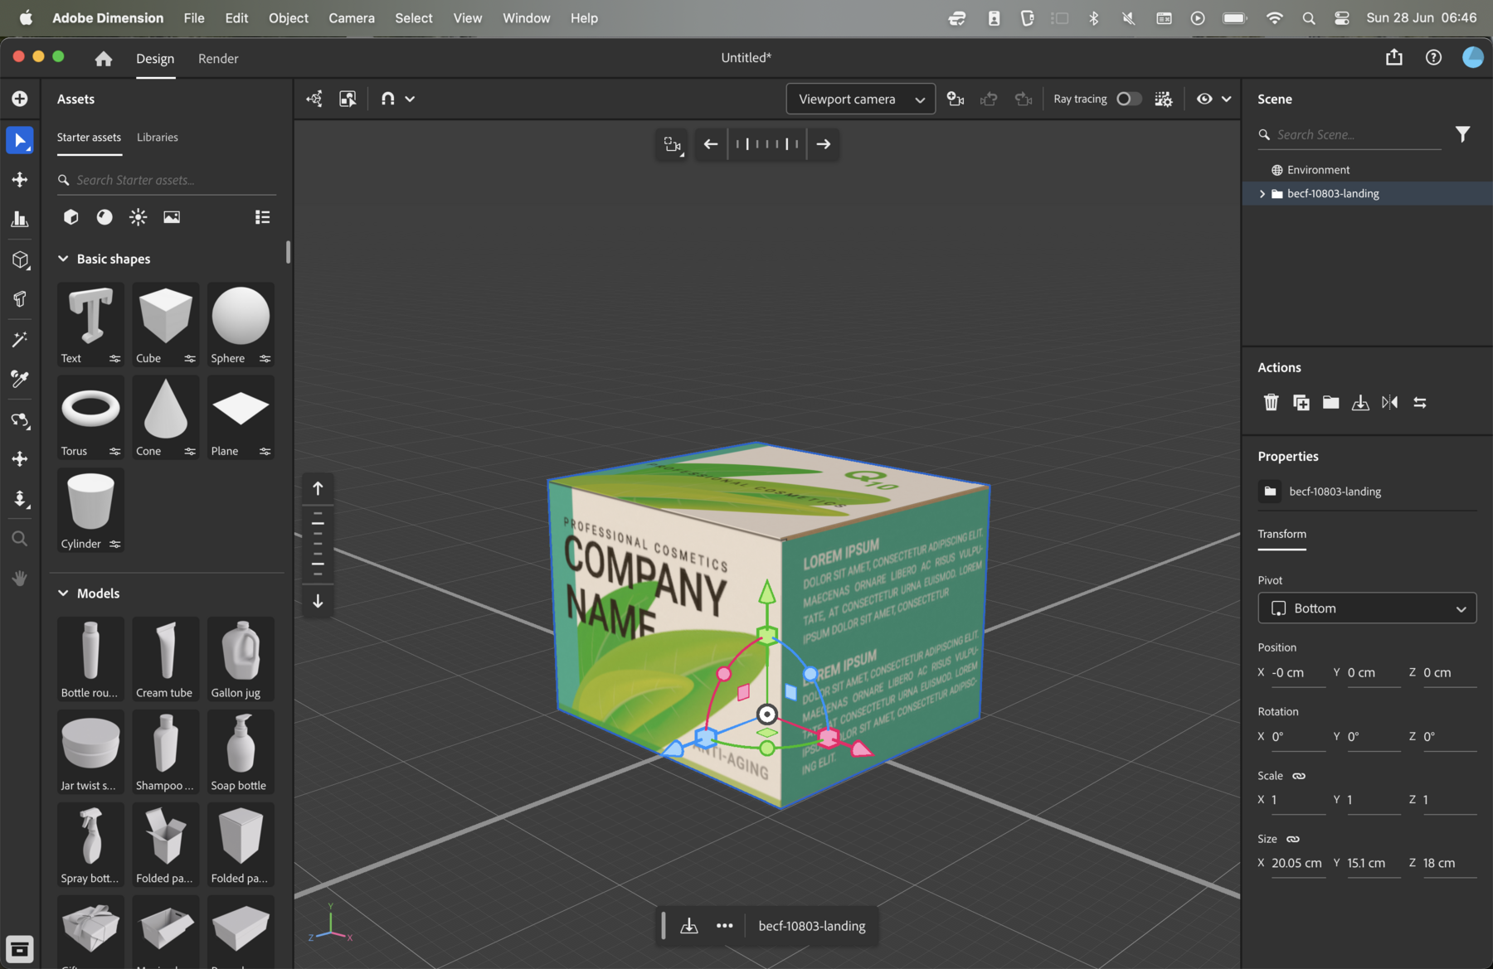1493x969 pixels.
Task: Click the Mirror icon in Actions
Action: [x=1390, y=402]
